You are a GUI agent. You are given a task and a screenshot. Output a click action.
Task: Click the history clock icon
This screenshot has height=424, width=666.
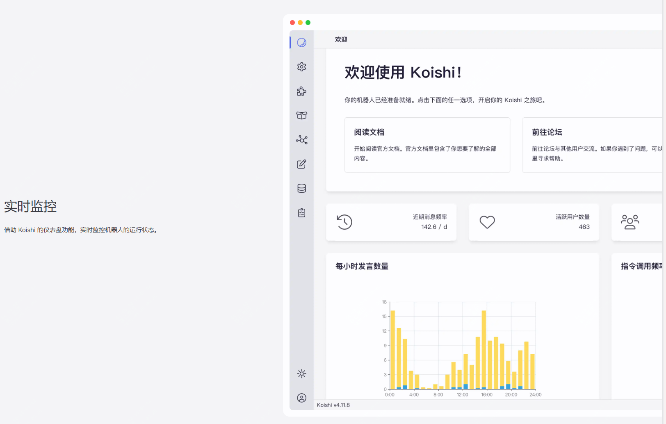click(x=344, y=222)
